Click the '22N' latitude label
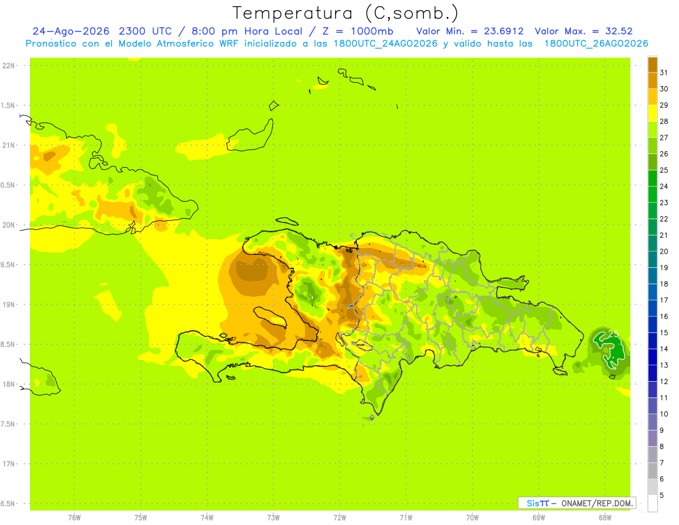Image resolution: width=679 pixels, height=525 pixels. tap(8, 65)
